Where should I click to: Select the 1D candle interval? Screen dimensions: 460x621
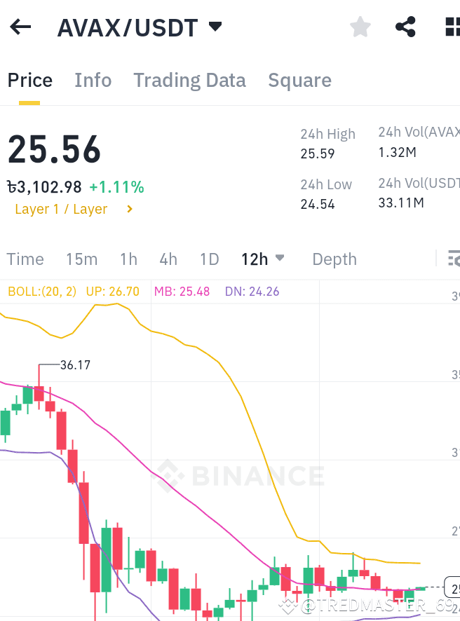209,259
